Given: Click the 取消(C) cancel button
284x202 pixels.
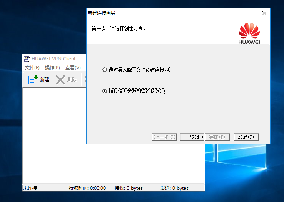Looking at the screenshot, I should [246, 137].
